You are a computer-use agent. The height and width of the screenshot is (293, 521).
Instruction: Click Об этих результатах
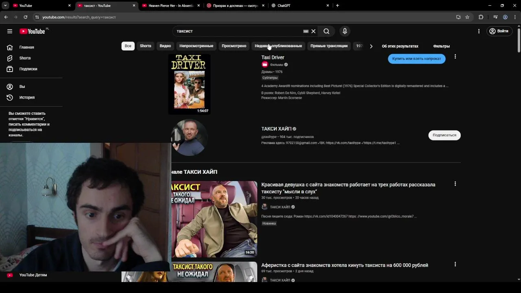point(400,46)
